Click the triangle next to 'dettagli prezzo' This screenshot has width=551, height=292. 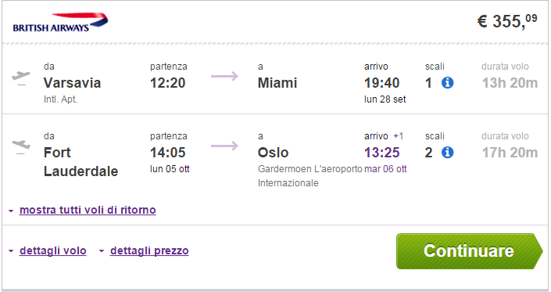pyautogui.click(x=102, y=251)
